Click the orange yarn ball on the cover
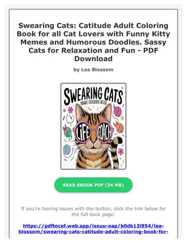 coord(119,128)
